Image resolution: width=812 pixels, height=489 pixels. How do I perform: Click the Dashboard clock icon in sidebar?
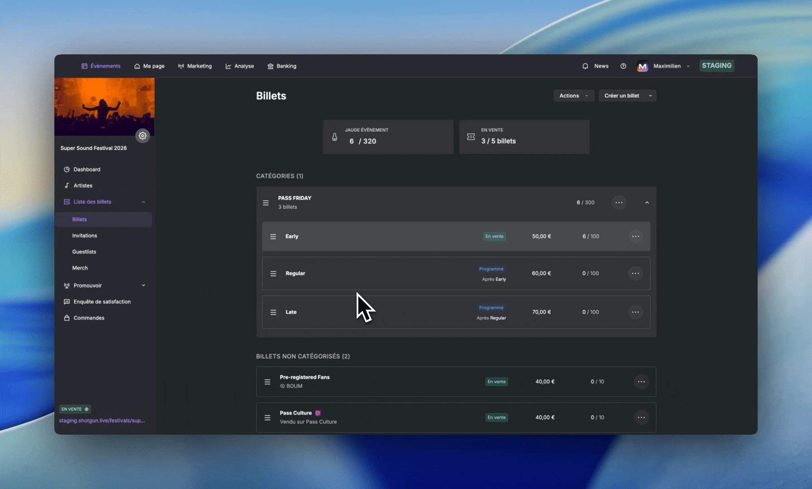[67, 169]
